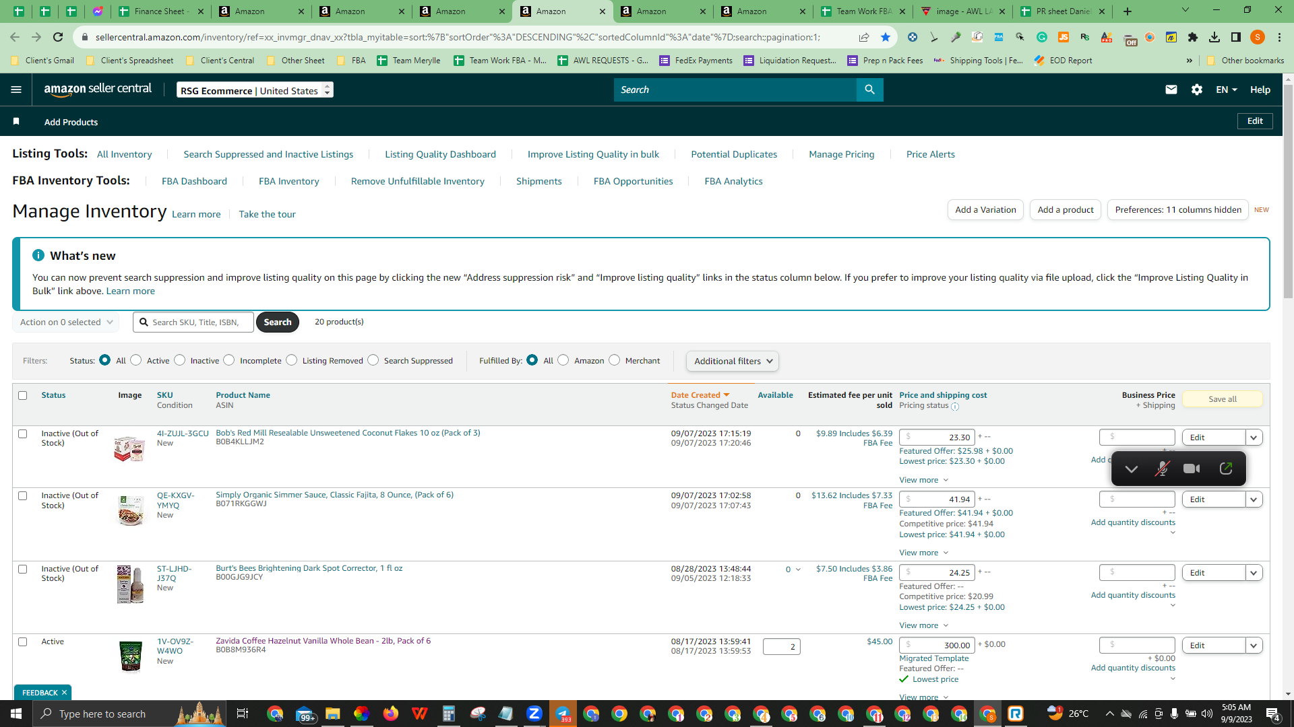Click the Add a Variation button

(985, 210)
